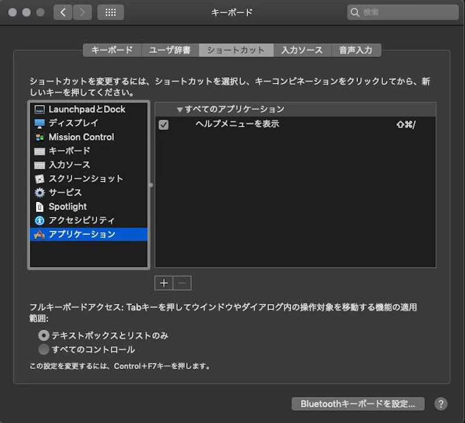This screenshot has height=423, width=465.
Task: Select 入力ソース label in category list
Action: pos(69,165)
